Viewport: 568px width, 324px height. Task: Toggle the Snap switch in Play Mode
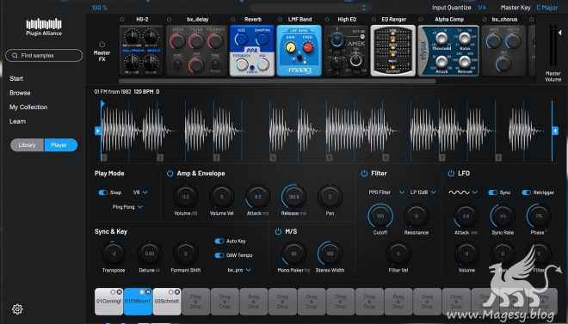103,193
